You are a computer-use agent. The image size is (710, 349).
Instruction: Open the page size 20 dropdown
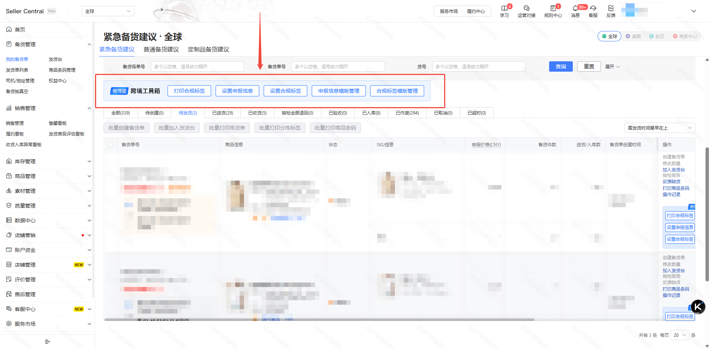coord(680,335)
